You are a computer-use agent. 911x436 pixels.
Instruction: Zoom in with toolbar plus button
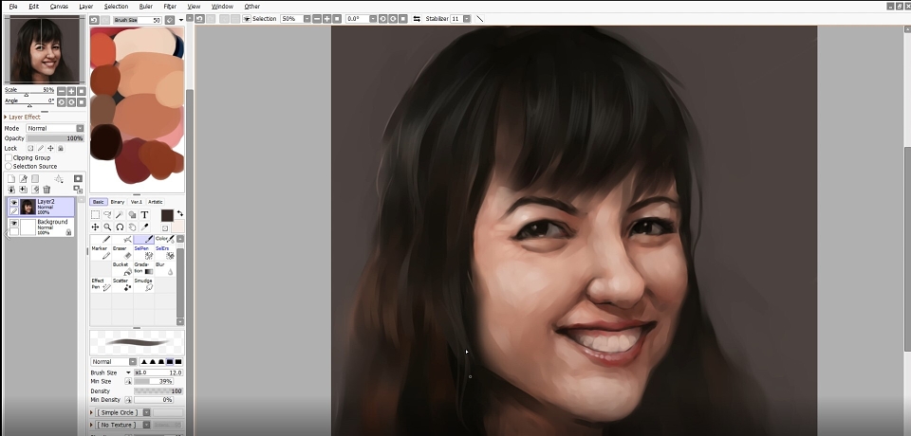click(x=326, y=19)
